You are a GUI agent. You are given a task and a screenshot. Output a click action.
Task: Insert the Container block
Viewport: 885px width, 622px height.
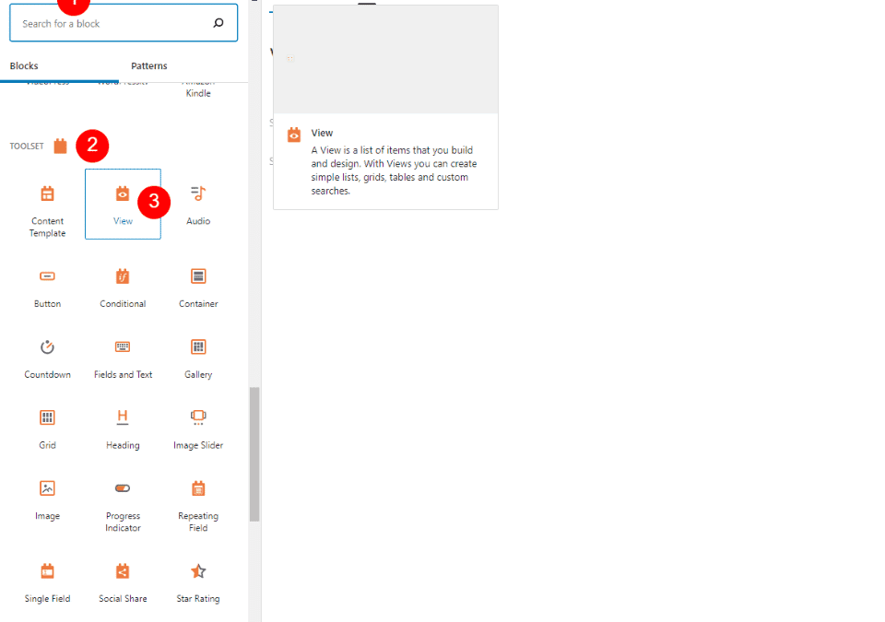coord(198,288)
